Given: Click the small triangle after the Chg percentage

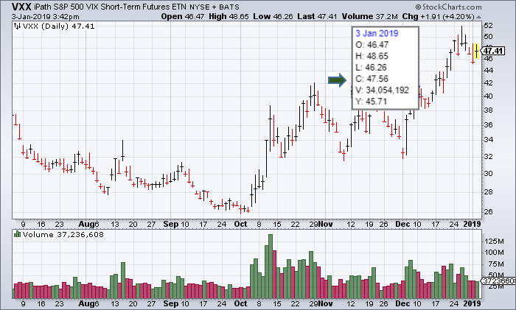Looking at the screenshot, I should pyautogui.click(x=479, y=17).
